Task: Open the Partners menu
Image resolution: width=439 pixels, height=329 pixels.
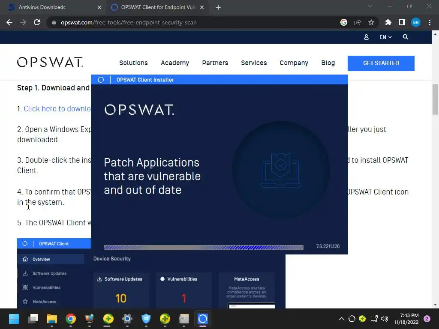Action: [215, 63]
